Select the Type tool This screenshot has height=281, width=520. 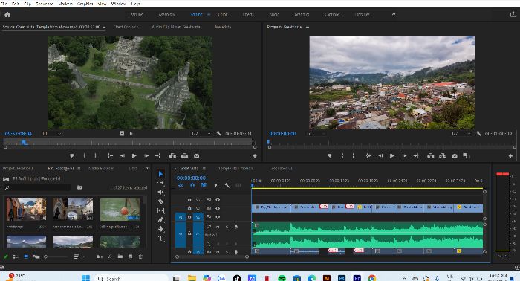[x=161, y=238]
